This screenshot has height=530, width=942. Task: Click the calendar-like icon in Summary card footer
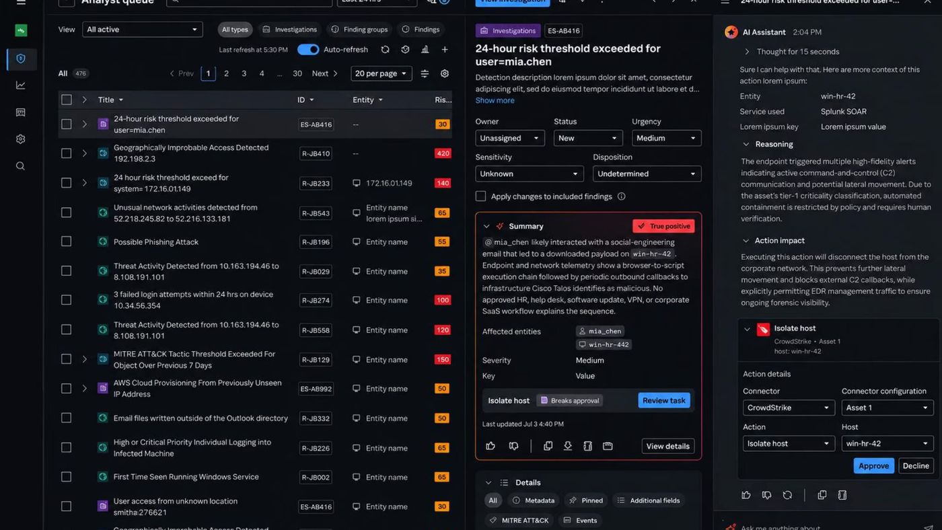click(608, 446)
